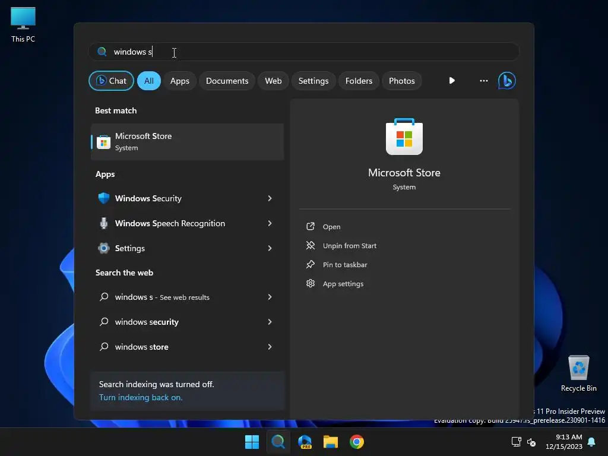Expand 'windows store' web suggestion chevron
The image size is (608, 456).
pyautogui.click(x=270, y=347)
